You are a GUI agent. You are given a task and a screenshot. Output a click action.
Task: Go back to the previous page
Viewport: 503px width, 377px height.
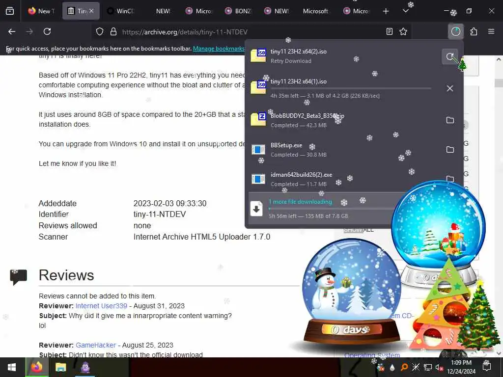12,31
